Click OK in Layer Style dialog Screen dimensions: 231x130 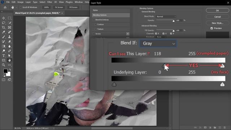[217, 10]
